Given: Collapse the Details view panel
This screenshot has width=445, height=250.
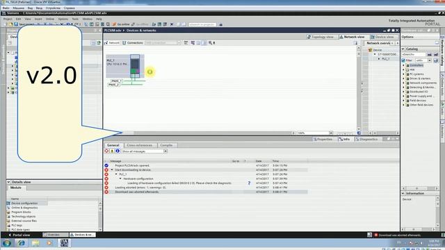Looking at the screenshot, I should (8, 182).
